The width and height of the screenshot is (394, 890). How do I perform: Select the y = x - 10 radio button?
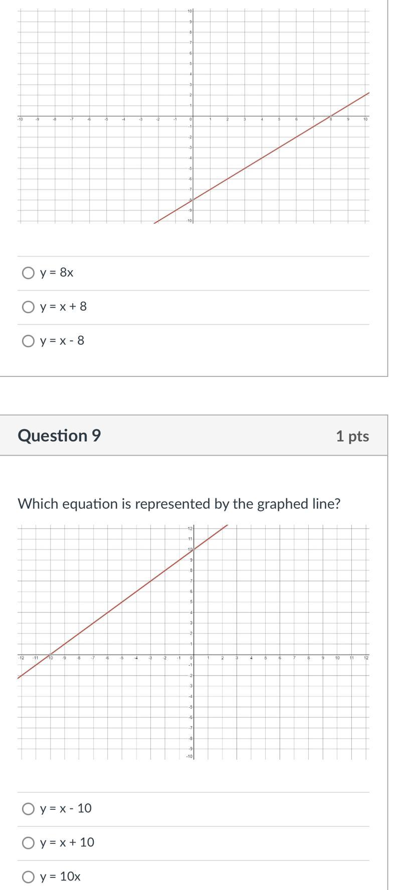tap(29, 808)
